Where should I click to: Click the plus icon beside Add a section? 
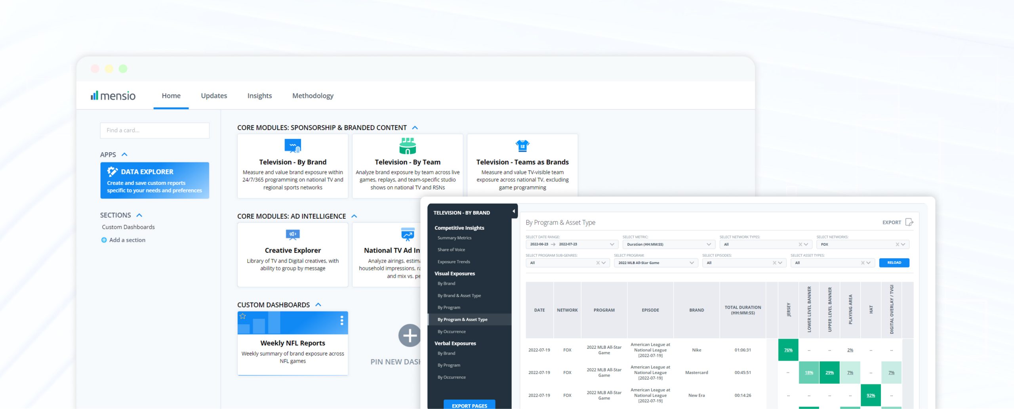click(104, 240)
